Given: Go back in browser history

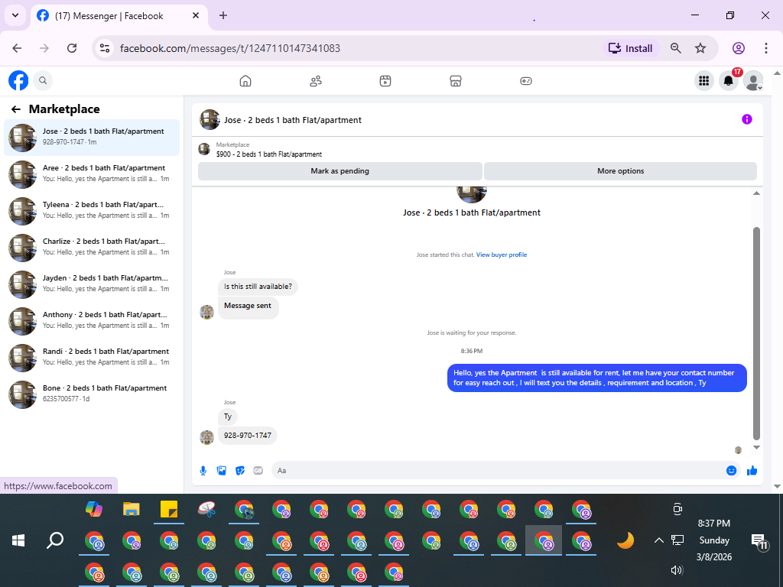Looking at the screenshot, I should coord(17,48).
